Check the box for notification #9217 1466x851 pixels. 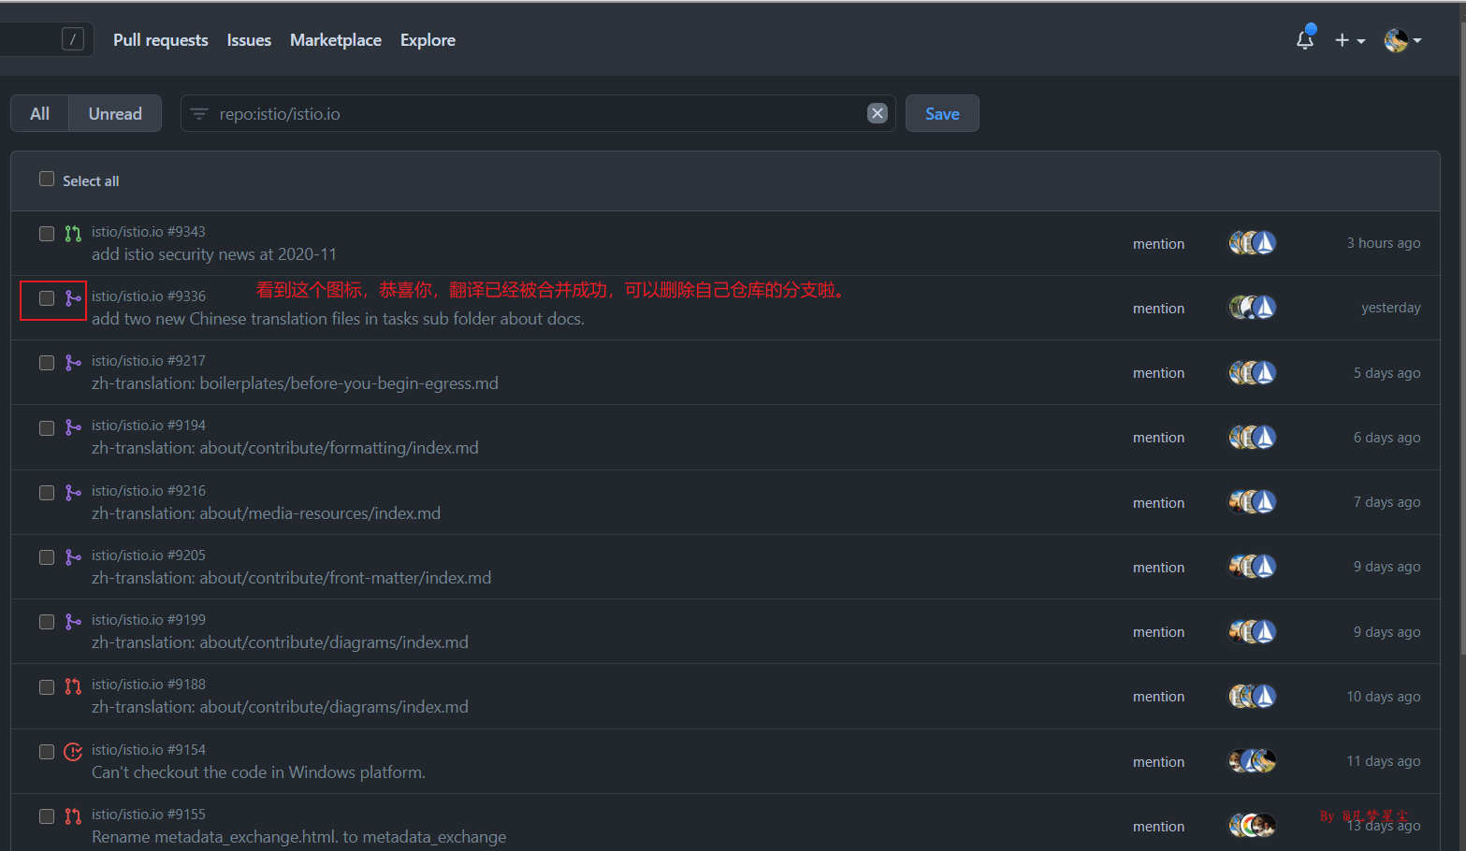pyautogui.click(x=47, y=363)
